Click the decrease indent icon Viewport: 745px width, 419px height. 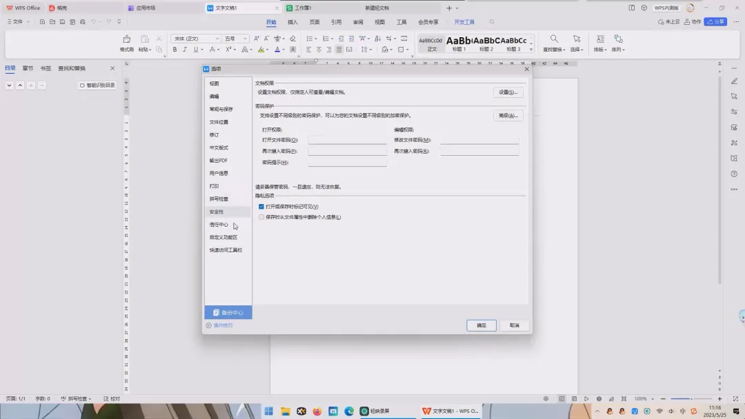341,39
